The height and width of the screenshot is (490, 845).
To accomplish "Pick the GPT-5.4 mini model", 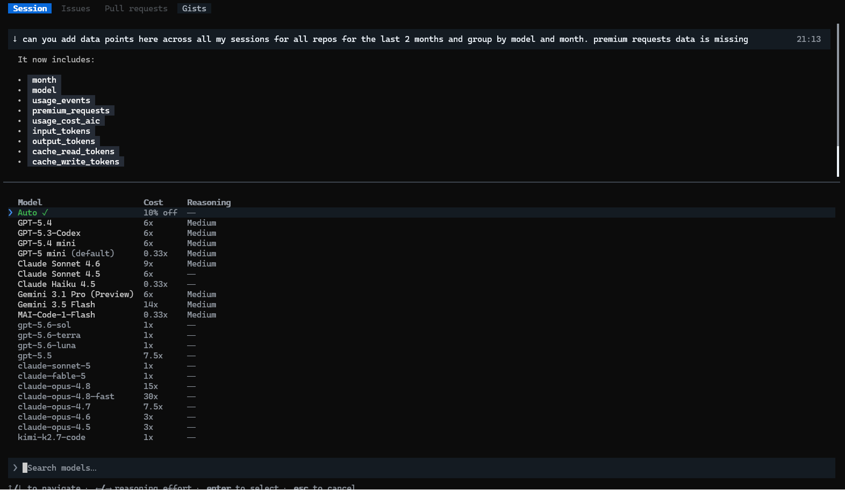I will tap(47, 243).
